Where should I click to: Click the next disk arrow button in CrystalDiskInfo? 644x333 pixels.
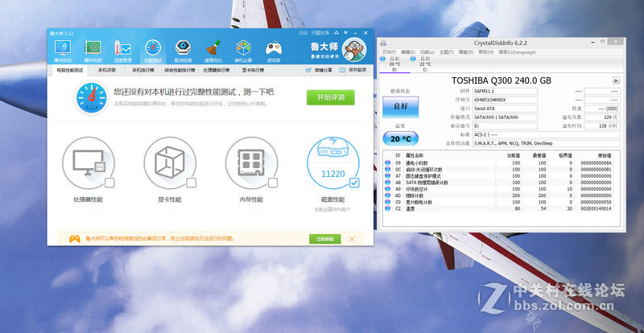pyautogui.click(x=616, y=80)
